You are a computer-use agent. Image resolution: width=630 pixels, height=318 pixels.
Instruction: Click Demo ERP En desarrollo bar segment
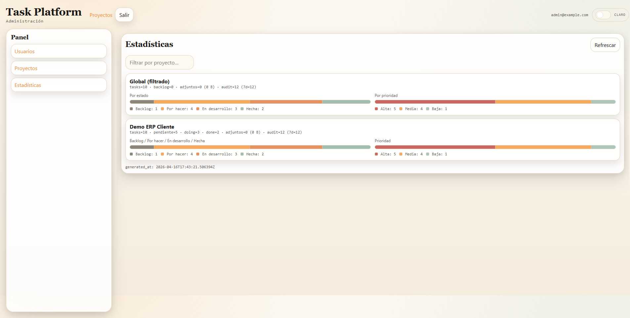click(x=286, y=147)
